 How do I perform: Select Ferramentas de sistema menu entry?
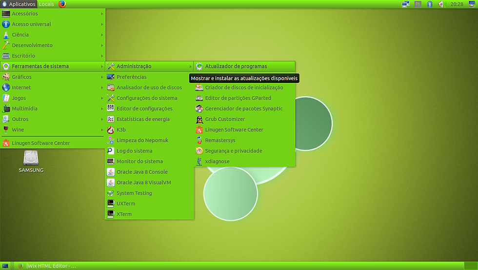53,66
